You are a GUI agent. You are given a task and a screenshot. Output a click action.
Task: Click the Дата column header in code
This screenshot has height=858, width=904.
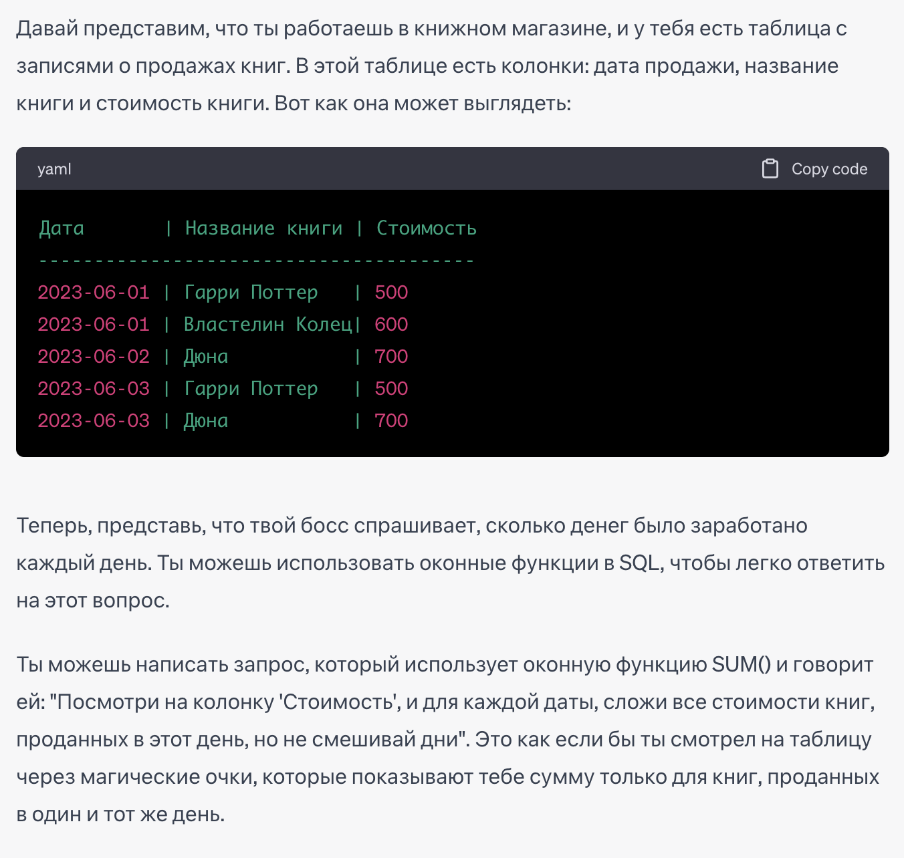pos(62,229)
